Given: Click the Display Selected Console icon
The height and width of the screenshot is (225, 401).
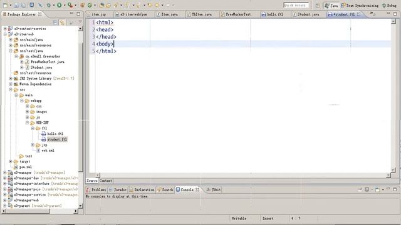Looking at the screenshot, I should [367, 189].
